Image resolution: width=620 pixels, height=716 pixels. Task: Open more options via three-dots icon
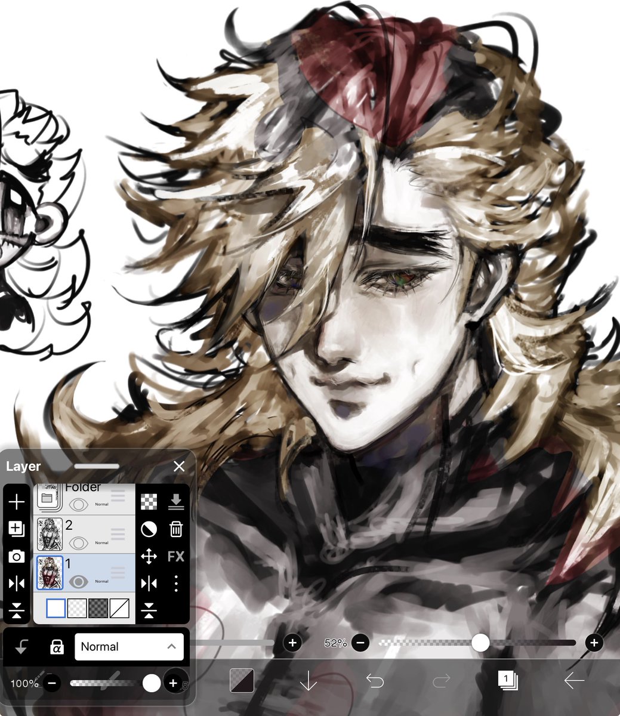pyautogui.click(x=176, y=583)
